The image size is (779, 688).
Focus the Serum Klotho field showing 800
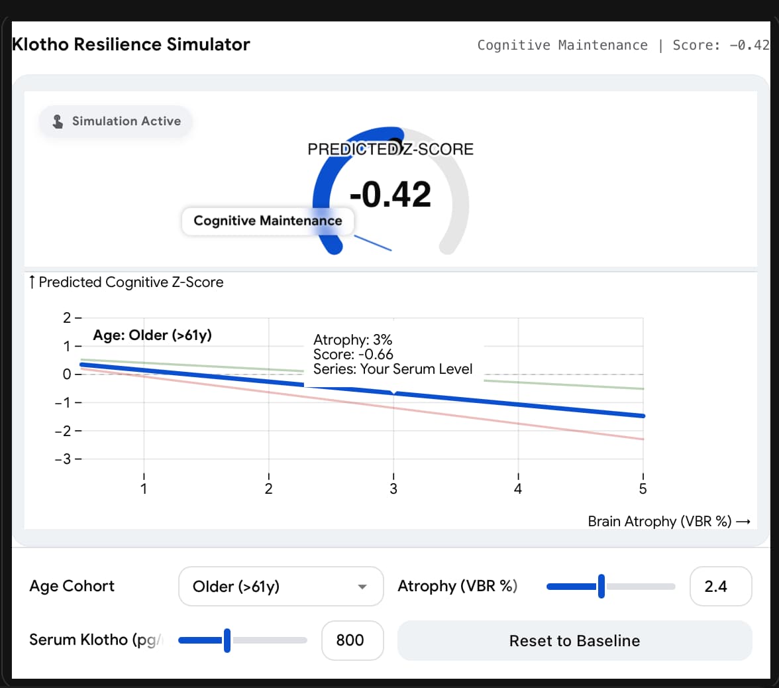click(352, 640)
